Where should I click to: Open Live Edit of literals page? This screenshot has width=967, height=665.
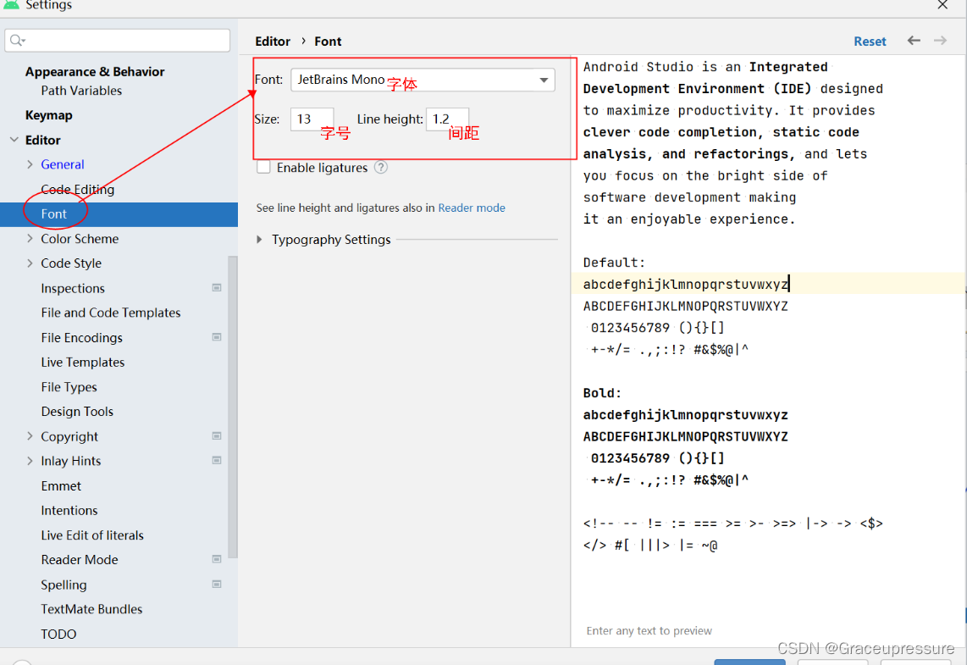[x=92, y=535]
